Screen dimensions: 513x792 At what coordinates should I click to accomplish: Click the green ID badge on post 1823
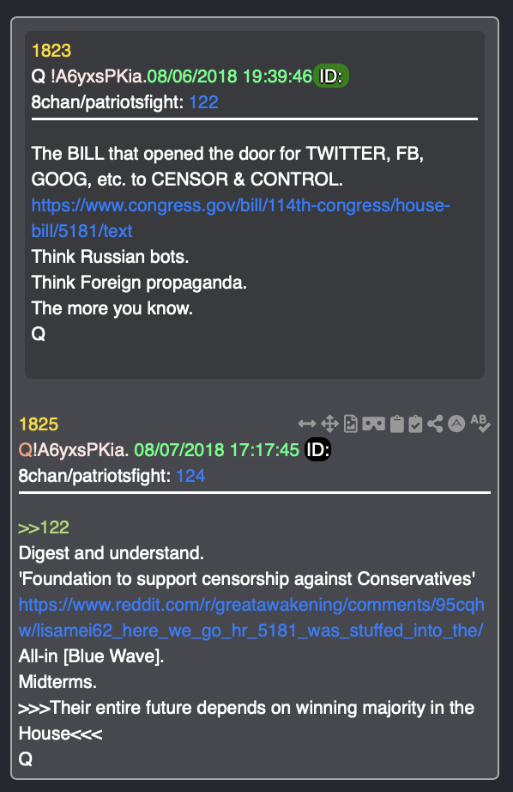point(331,76)
